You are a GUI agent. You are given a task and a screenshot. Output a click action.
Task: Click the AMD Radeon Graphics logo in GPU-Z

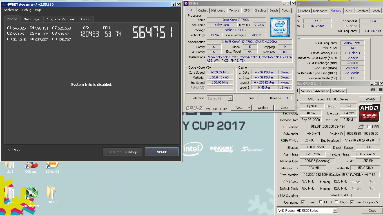coord(369,112)
